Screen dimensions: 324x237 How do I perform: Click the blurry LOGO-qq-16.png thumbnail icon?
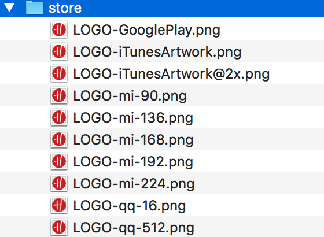59,205
